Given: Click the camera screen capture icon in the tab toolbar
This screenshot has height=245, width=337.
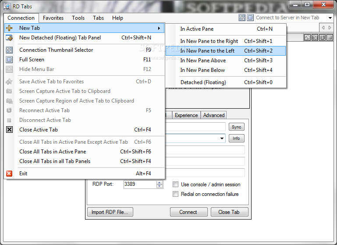Looking at the screenshot, I should 315,38.
